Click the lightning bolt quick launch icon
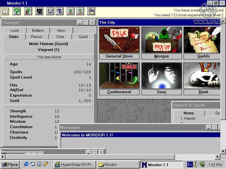This screenshot has width=226, height=169. tap(46, 164)
